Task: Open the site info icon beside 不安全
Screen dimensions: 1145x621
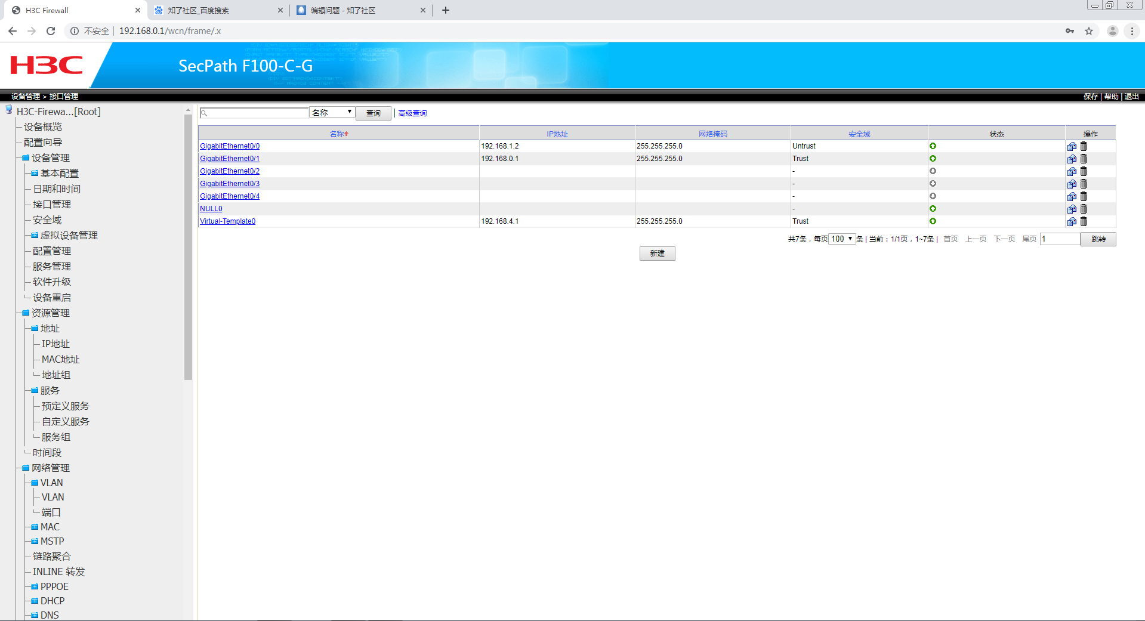Action: 75,31
